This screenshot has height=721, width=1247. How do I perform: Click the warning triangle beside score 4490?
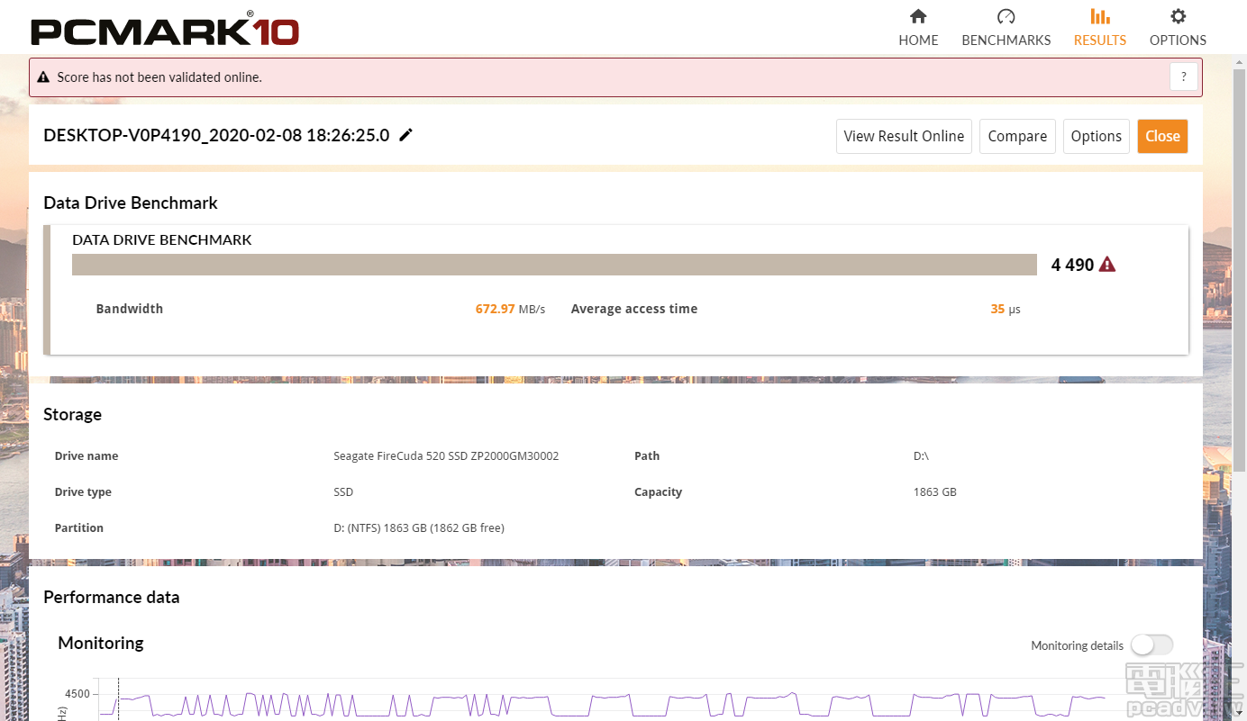pyautogui.click(x=1106, y=264)
